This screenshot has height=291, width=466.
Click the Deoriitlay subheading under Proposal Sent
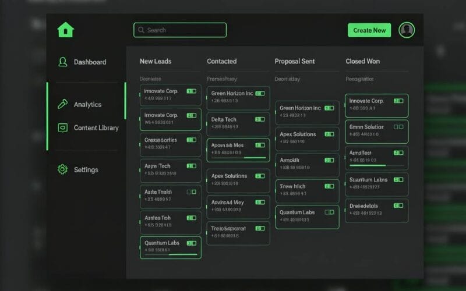pyautogui.click(x=287, y=79)
